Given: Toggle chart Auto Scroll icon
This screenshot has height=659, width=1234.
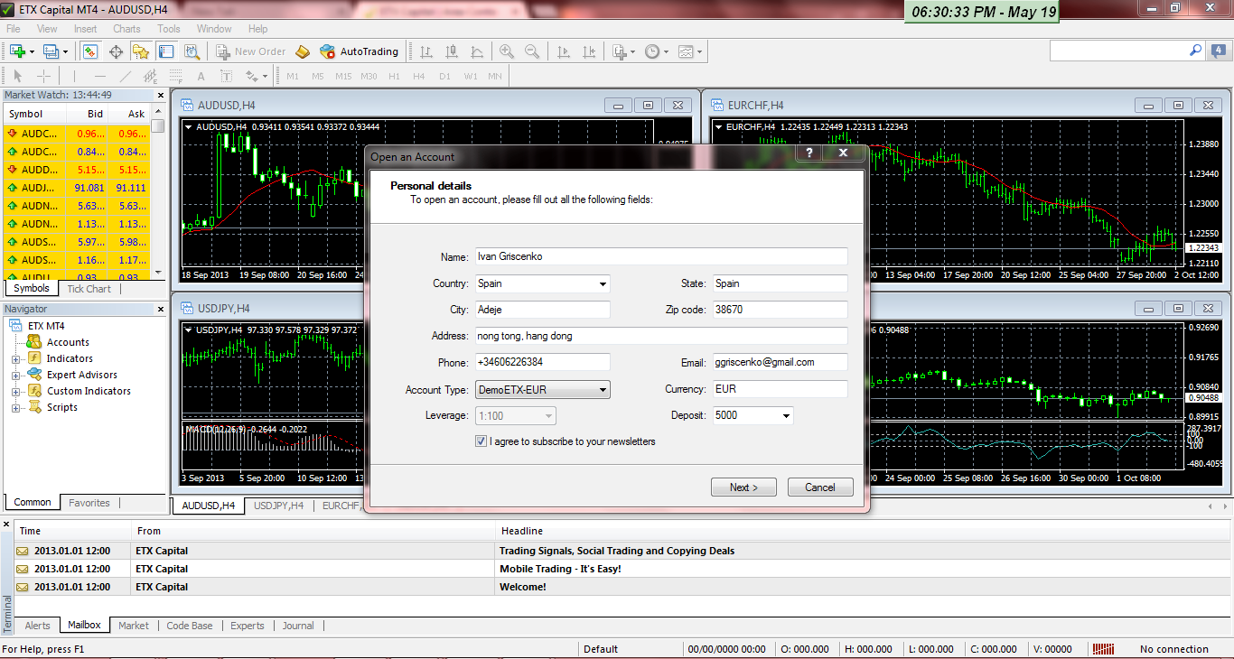Looking at the screenshot, I should [x=564, y=51].
